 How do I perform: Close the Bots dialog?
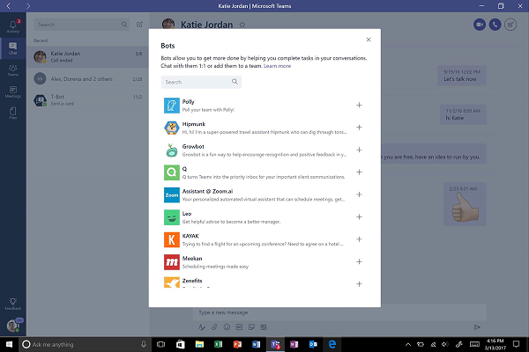tap(369, 40)
